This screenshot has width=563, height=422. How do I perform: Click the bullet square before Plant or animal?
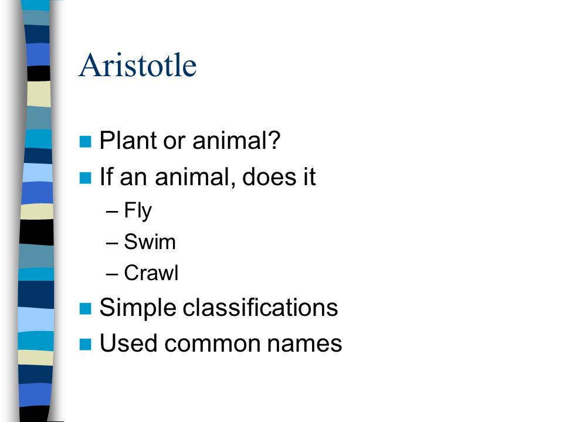pos(85,141)
